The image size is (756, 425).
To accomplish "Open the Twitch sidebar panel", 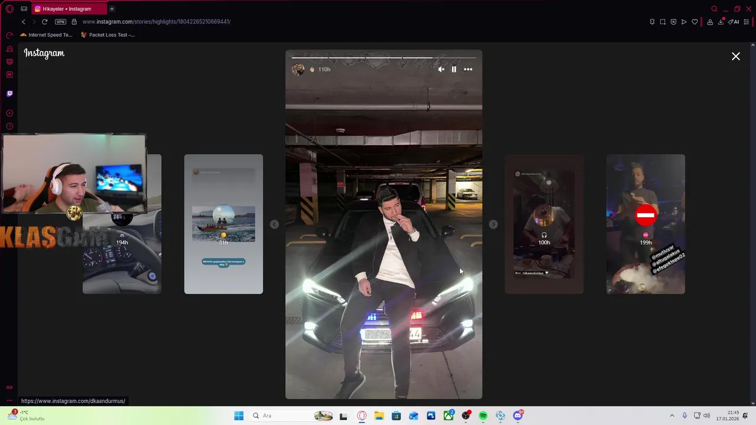I will tap(9, 93).
